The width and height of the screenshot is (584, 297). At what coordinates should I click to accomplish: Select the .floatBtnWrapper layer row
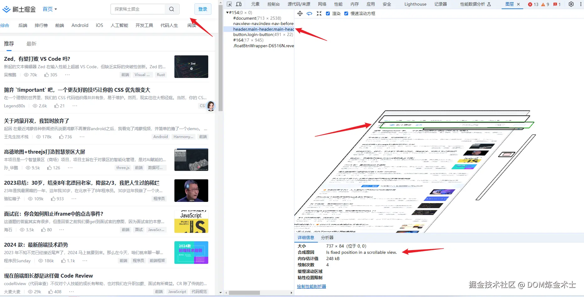tap(263, 46)
